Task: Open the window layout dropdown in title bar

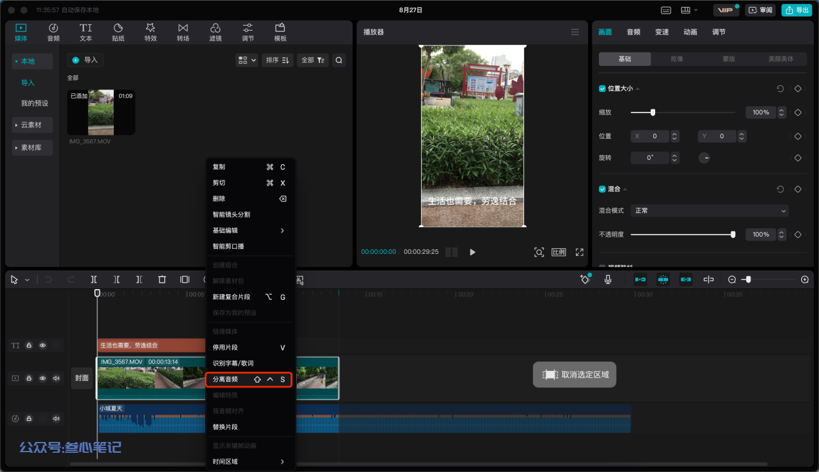Action: 690,10
